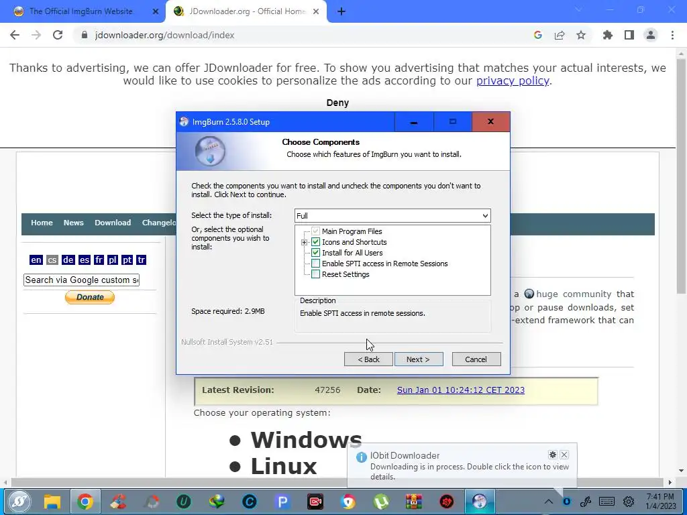
Task: Open the Start menu button
Action: click(19, 502)
